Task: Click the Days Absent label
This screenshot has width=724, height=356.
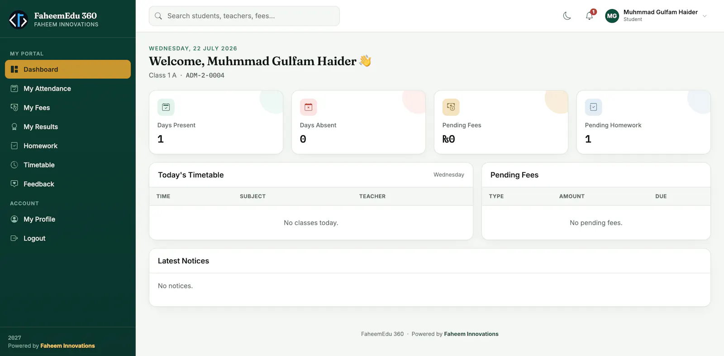Action: (318, 125)
